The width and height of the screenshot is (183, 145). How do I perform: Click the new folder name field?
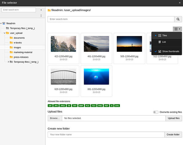[106, 135]
